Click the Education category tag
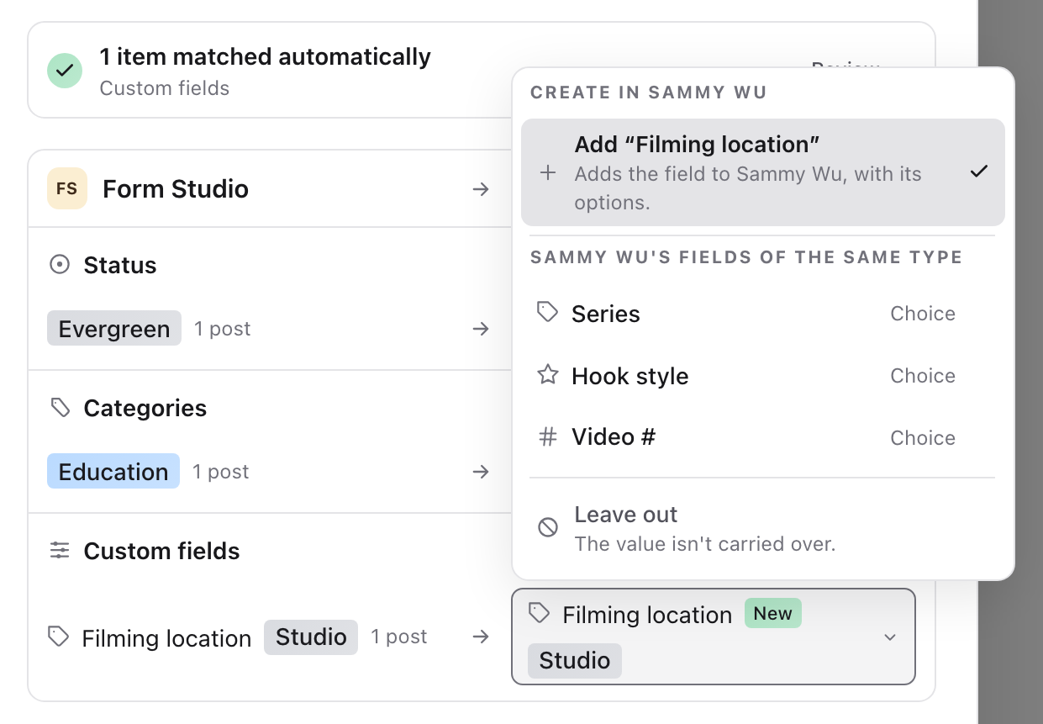The height and width of the screenshot is (724, 1043). tap(113, 472)
